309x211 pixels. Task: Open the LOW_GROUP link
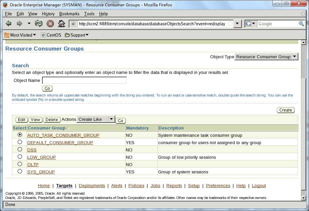[x=42, y=157]
